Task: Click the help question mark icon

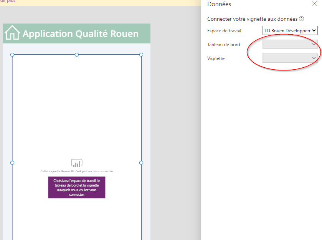Action: click(x=301, y=19)
